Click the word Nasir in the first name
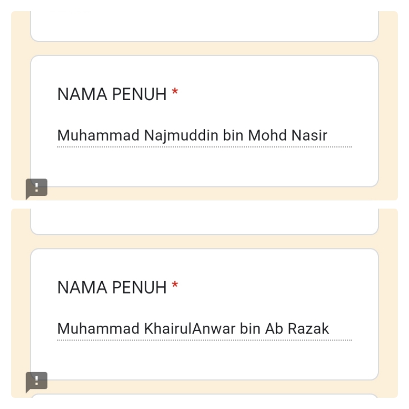Viewport: 409px width, 409px height. point(309,135)
